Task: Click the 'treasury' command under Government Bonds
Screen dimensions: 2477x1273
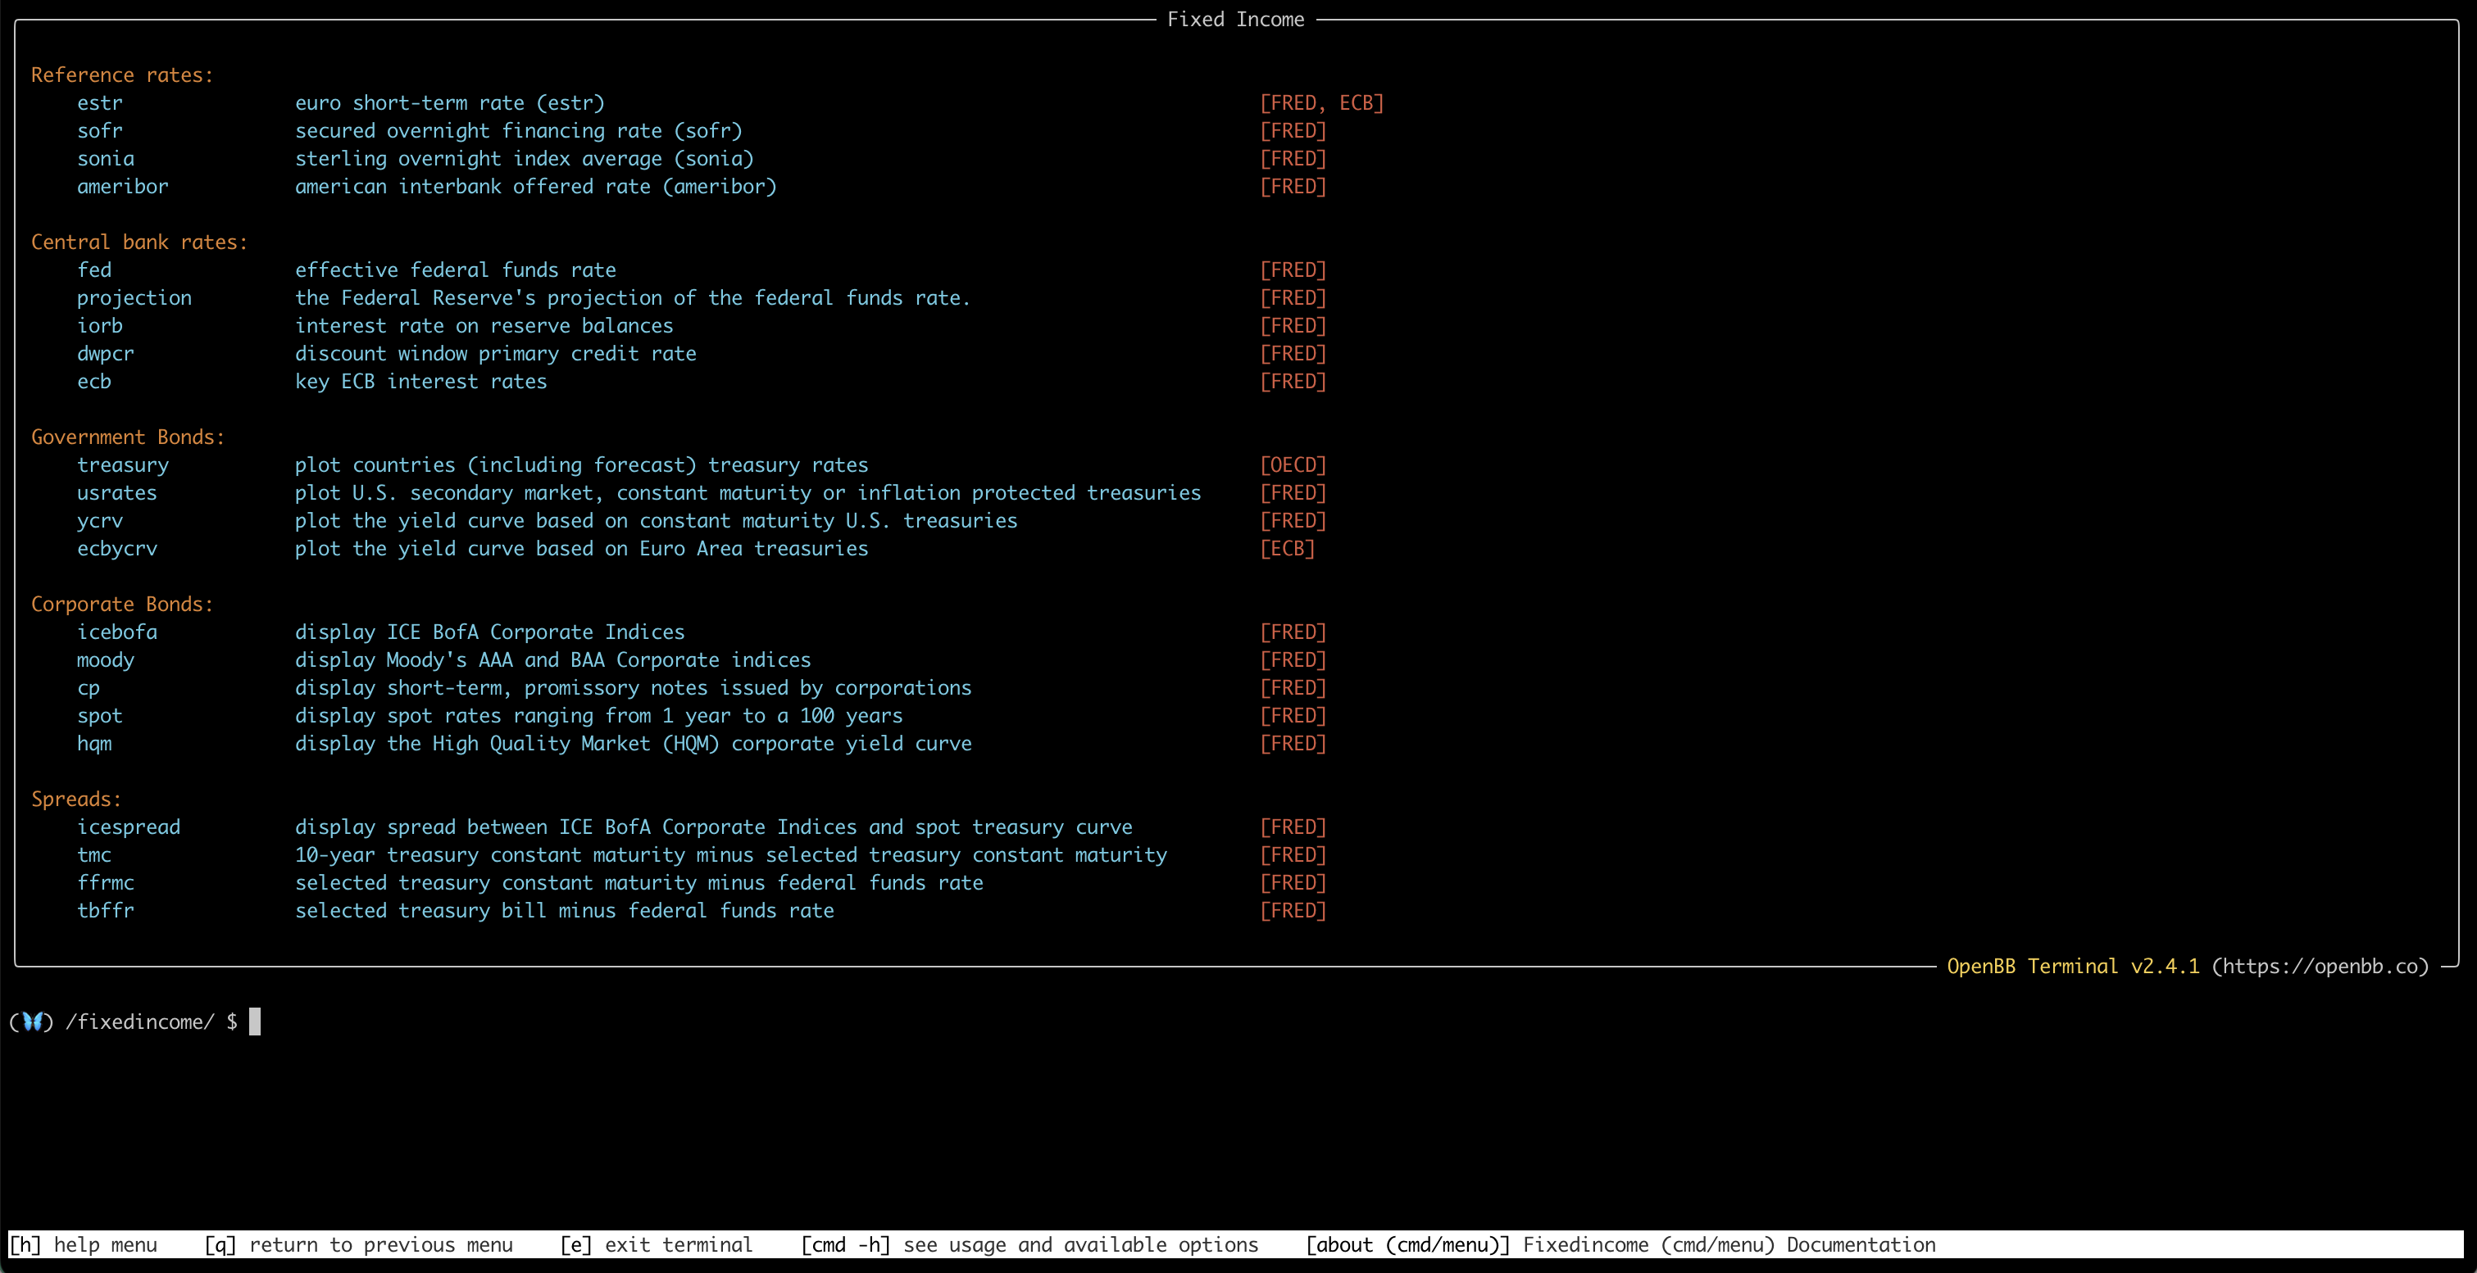Action: (x=123, y=465)
